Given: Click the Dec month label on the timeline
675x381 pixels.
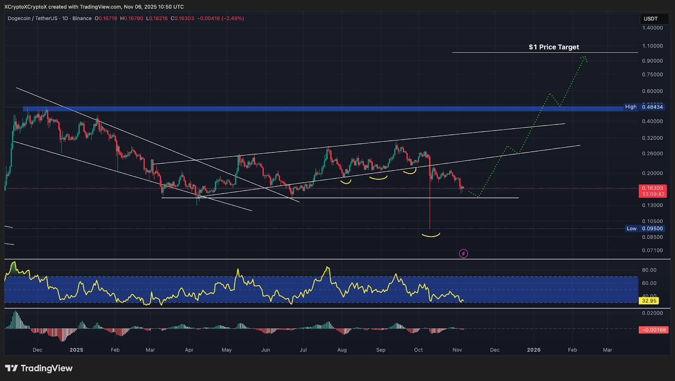Looking at the screenshot, I should point(38,350).
